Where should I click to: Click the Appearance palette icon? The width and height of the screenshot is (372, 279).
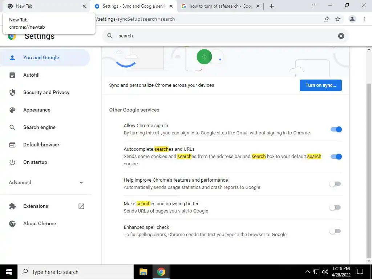(12, 110)
